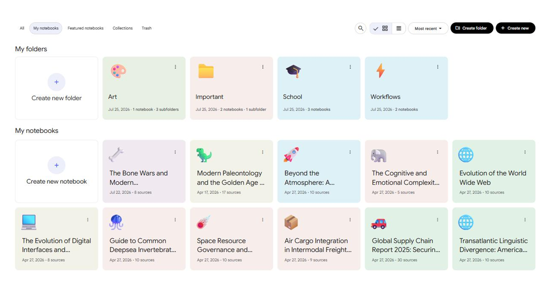Click the red car icon on Global Supply Chain Report
553x290 pixels.
tap(379, 223)
